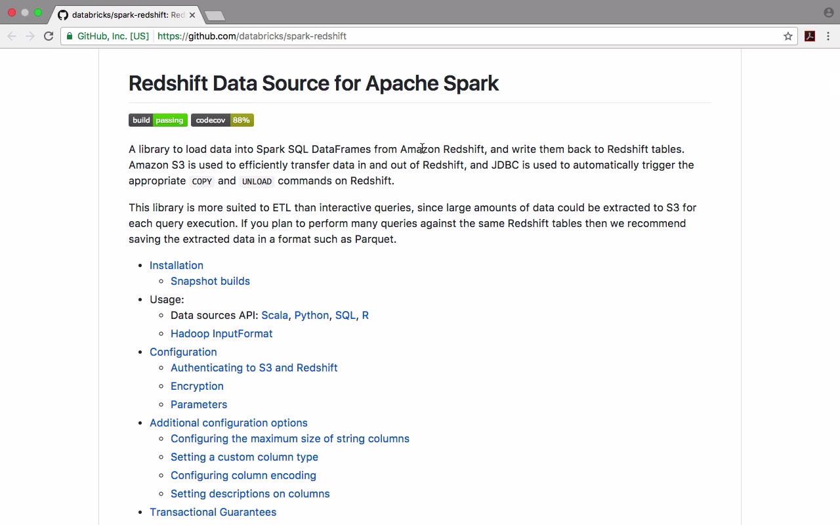Open the Snapshot builds link

210,281
